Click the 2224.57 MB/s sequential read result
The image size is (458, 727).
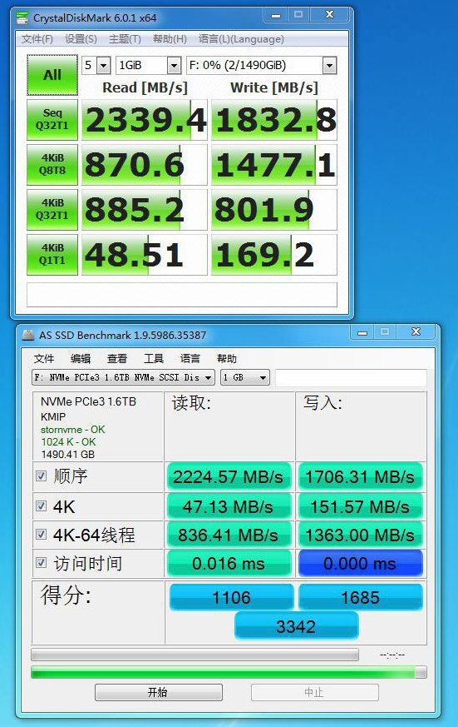click(x=229, y=476)
